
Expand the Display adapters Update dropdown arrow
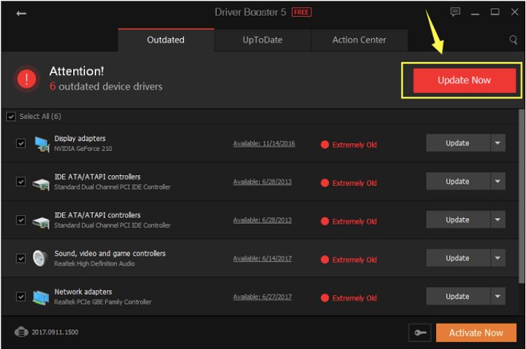point(498,143)
